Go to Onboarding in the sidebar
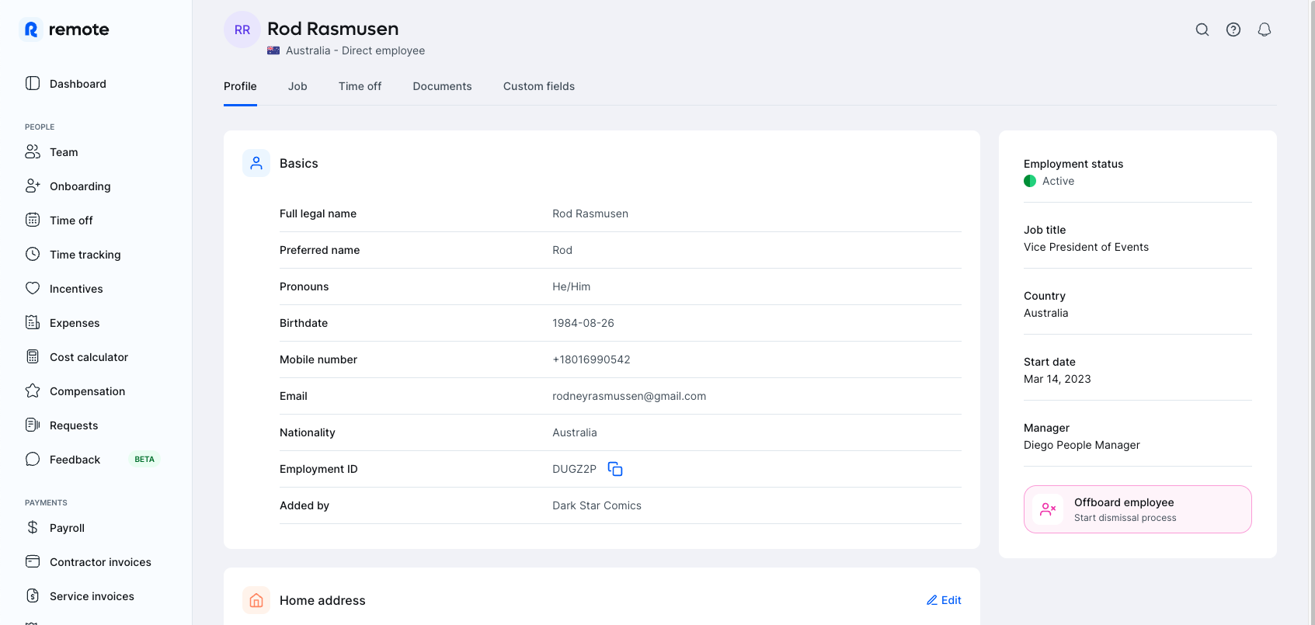The width and height of the screenshot is (1315, 625). click(80, 186)
